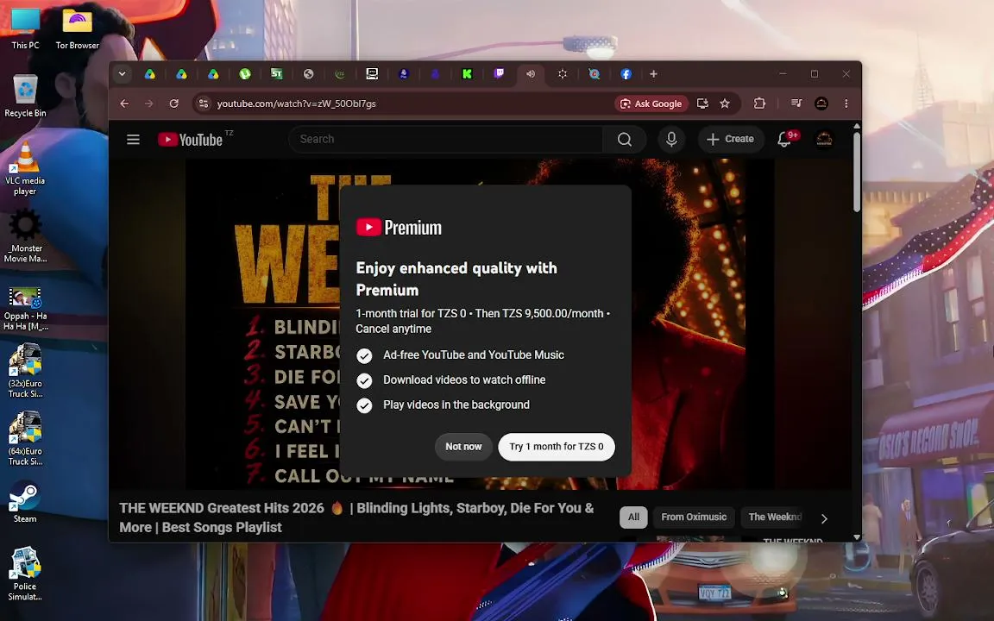View site information icon in the address bar
Image resolution: width=994 pixels, height=621 pixels.
pos(204,103)
